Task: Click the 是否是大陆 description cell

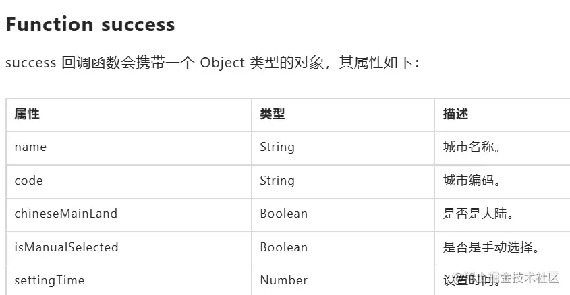Action: point(478,214)
